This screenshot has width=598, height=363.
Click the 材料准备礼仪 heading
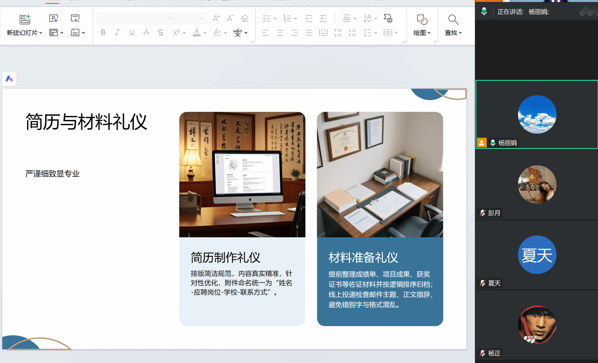363,257
